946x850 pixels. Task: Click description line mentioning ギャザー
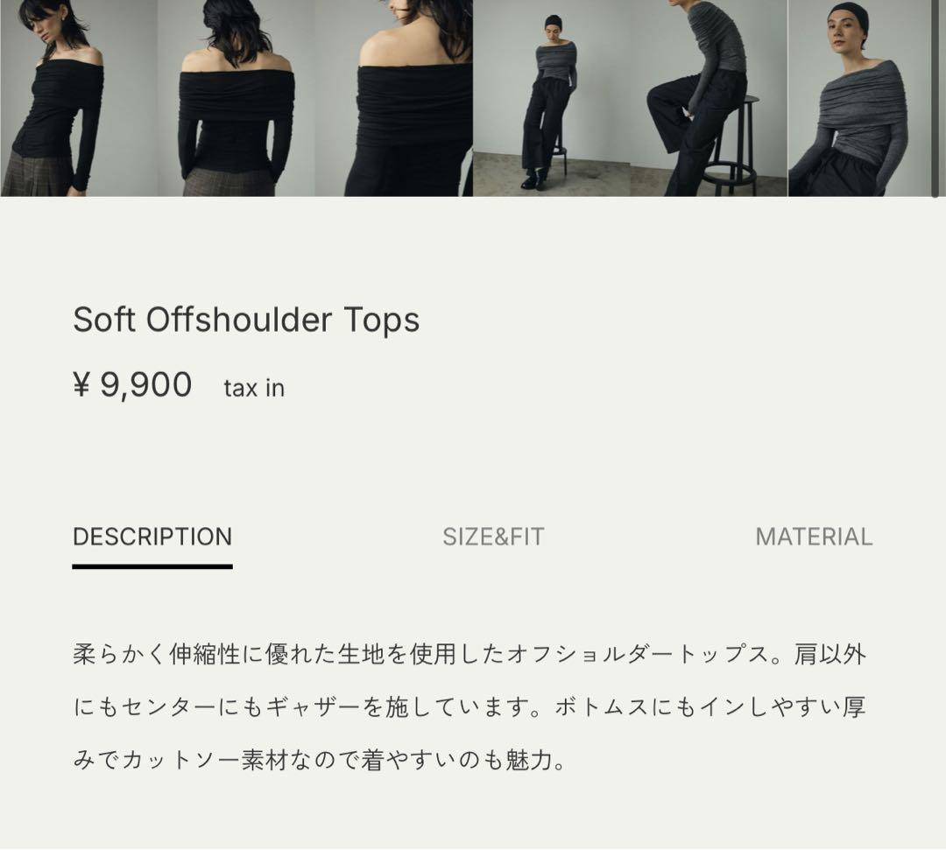coord(469,706)
